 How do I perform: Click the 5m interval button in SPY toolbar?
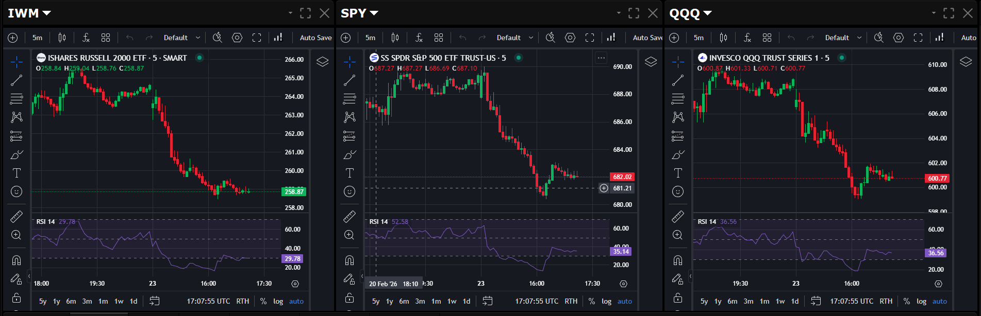pos(370,38)
